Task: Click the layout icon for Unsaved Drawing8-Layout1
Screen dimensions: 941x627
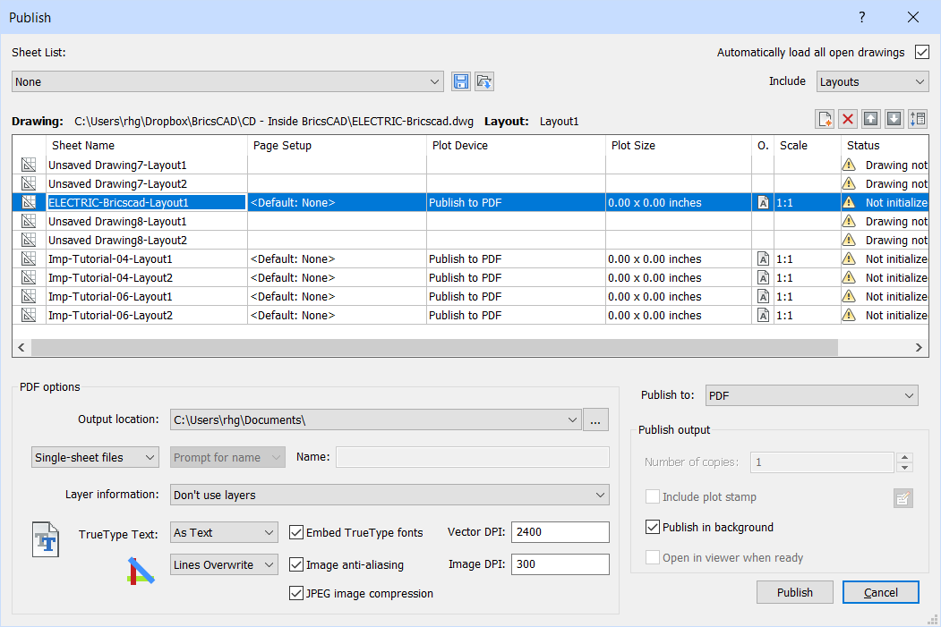Action: pos(29,221)
